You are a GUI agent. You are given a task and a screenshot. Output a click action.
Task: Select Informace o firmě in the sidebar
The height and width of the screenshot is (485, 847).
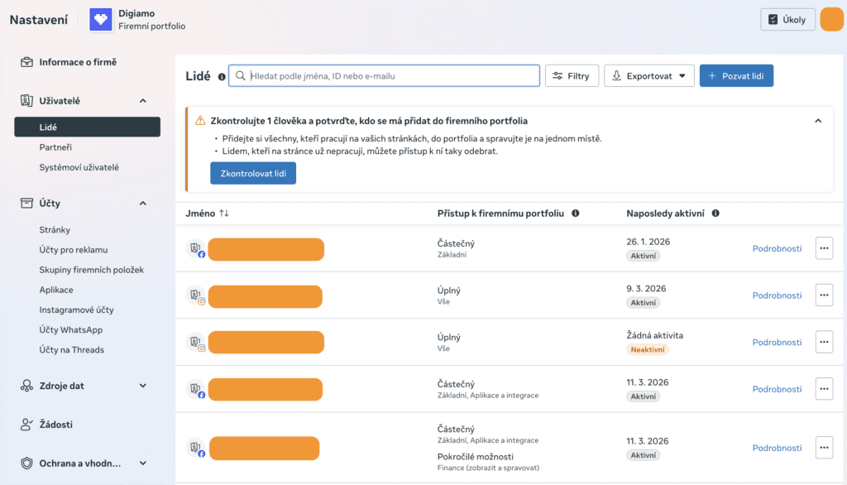[x=78, y=62]
